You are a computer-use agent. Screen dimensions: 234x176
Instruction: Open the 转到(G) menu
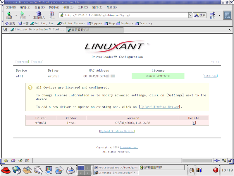click(54, 7)
